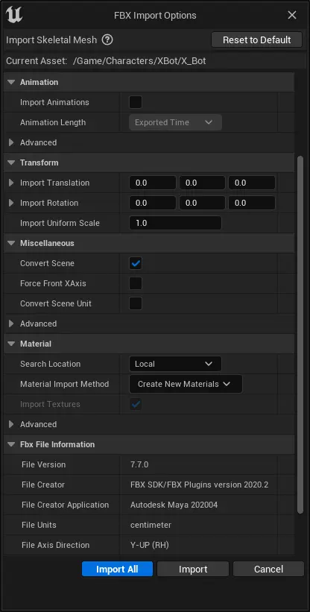Open the Material Import Method dropdown
This screenshot has width=310, height=612.
(186, 384)
